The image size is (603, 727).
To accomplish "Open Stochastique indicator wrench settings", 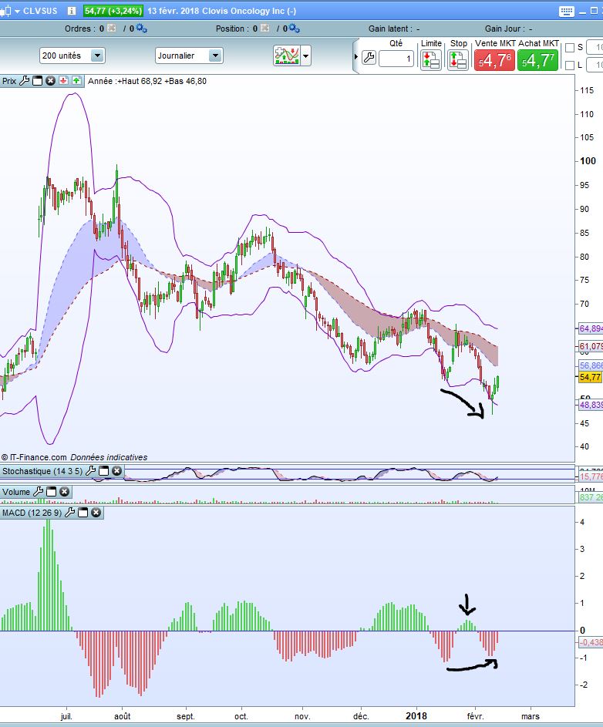I will tap(91, 471).
